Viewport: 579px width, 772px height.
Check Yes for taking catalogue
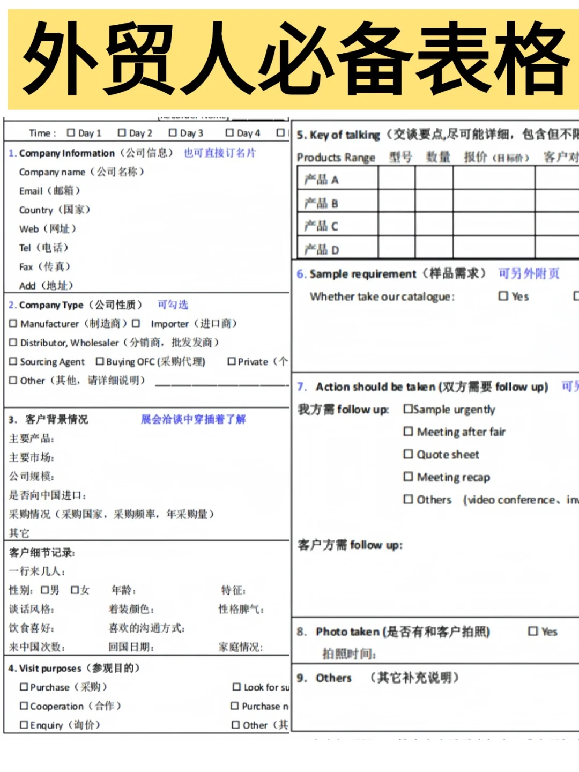coord(503,296)
